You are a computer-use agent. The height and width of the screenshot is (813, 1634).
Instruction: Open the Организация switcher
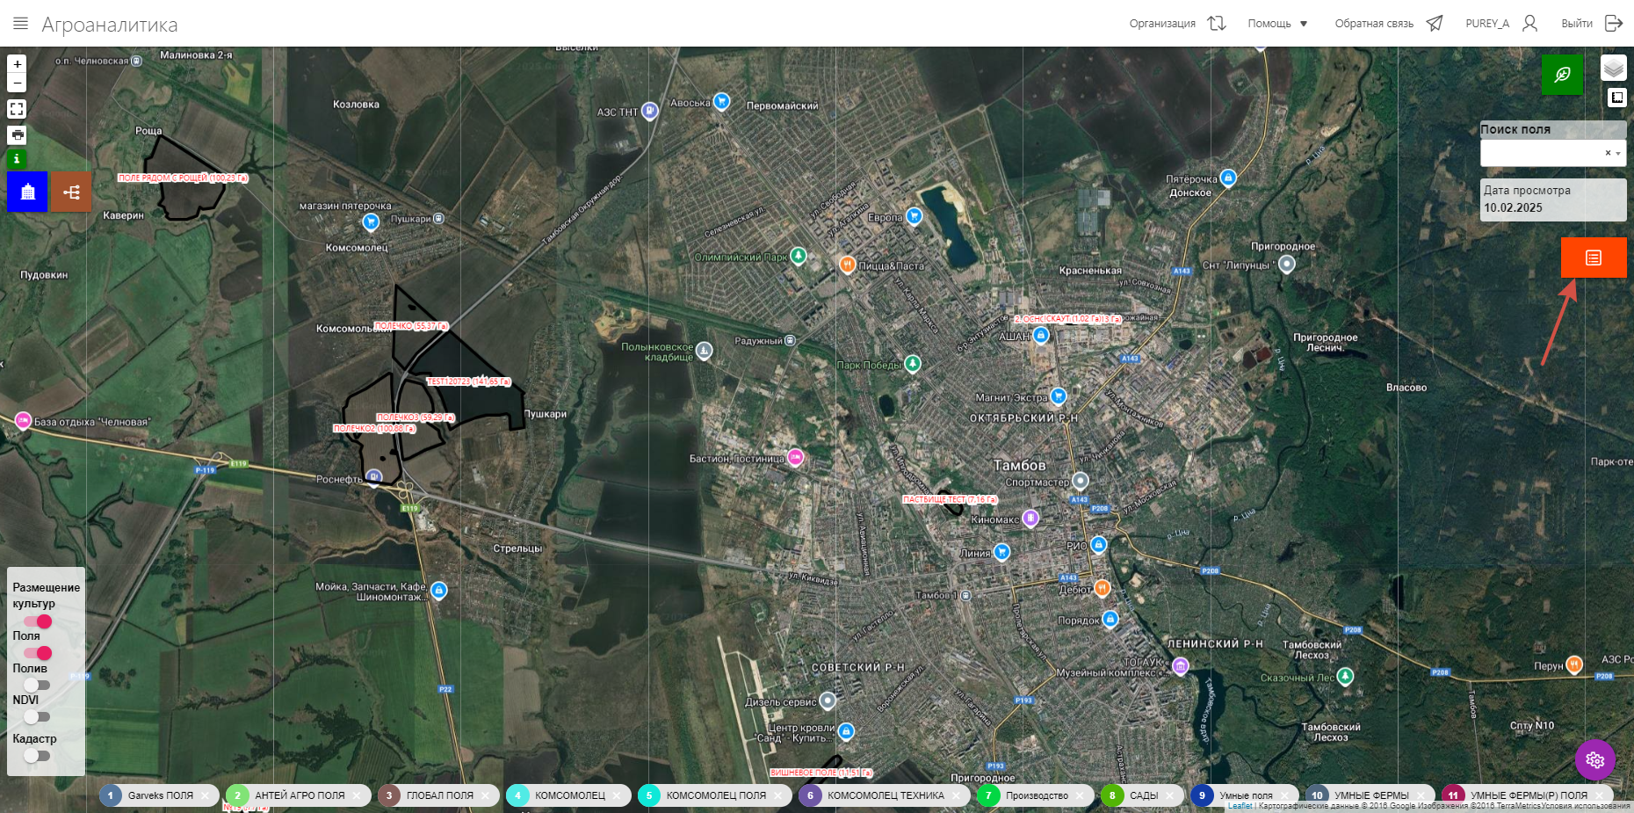[1177, 24]
